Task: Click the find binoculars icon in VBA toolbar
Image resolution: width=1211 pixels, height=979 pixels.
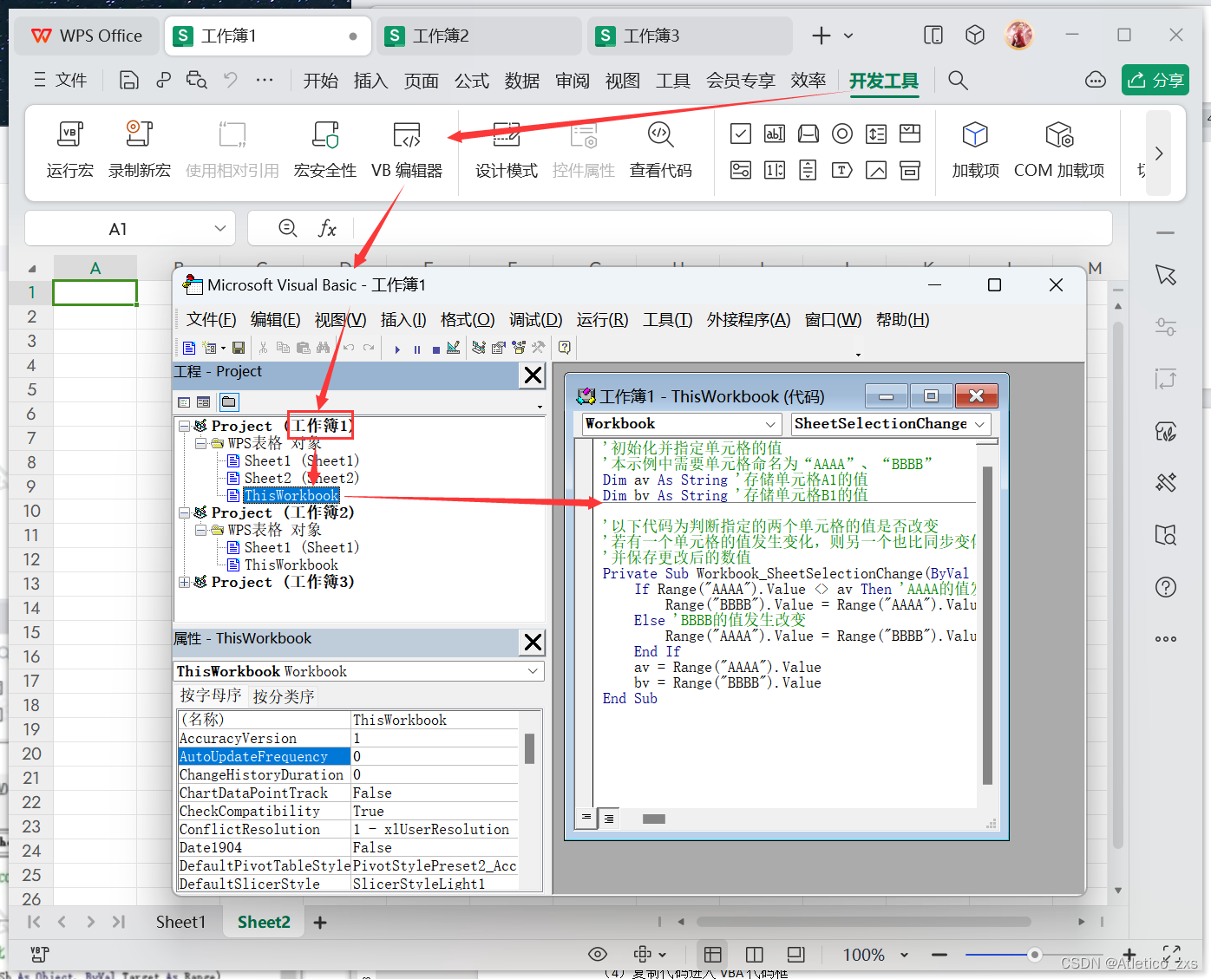Action: (x=323, y=348)
